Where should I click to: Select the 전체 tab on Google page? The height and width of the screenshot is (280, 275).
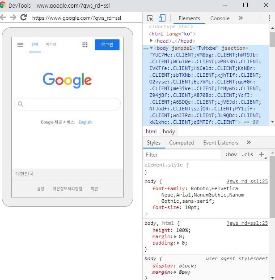point(35,44)
